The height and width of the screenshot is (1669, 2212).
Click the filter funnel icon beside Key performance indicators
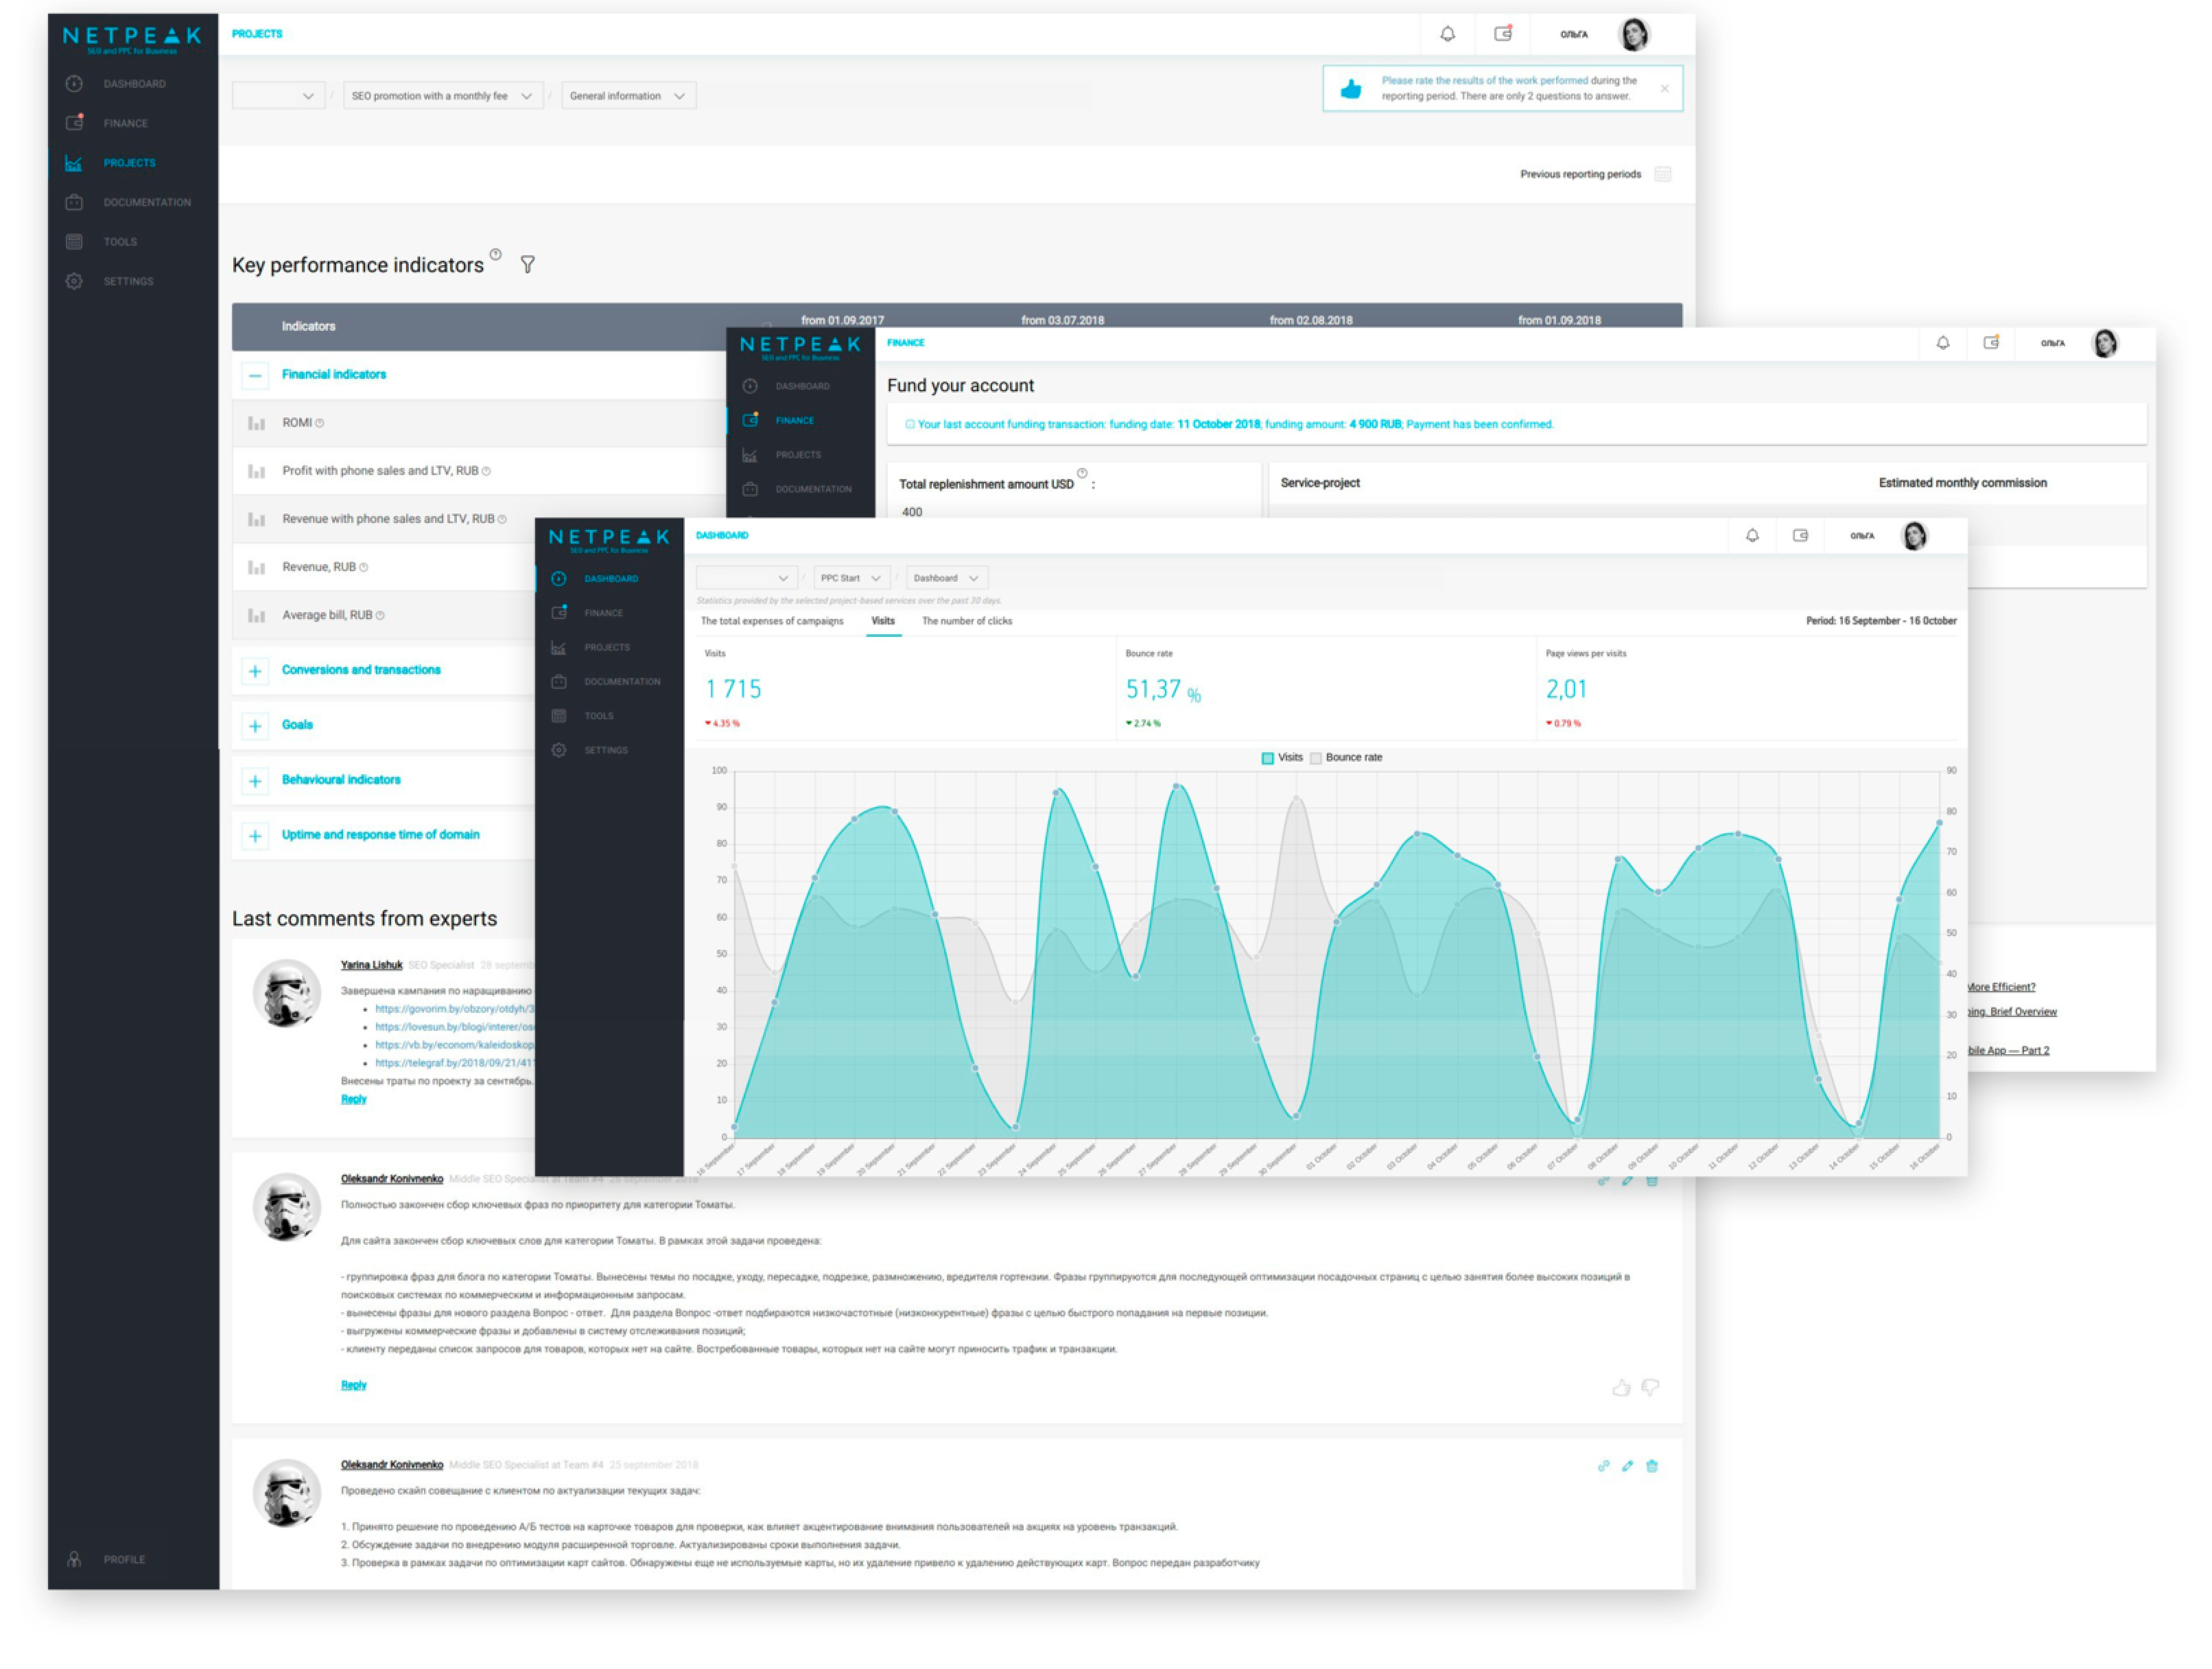pyautogui.click(x=528, y=265)
